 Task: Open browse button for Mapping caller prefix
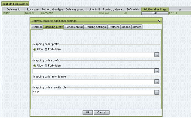tap(156, 55)
